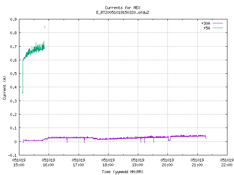Click the -0.1 y-axis tick label
The width and height of the screenshot is (234, 175).
[12, 155]
